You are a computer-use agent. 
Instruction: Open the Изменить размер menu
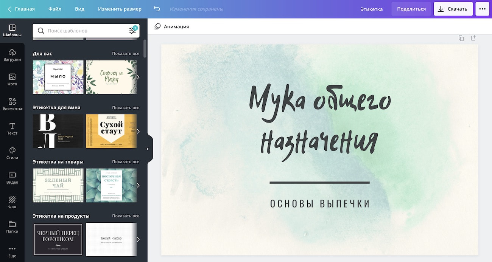pos(120,9)
